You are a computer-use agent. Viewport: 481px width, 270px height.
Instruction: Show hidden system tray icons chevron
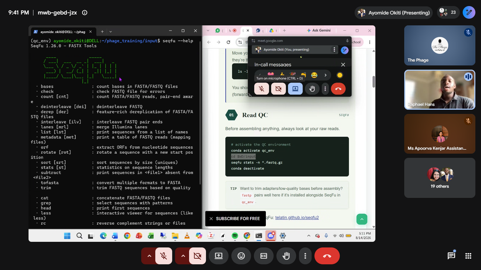[309, 236]
